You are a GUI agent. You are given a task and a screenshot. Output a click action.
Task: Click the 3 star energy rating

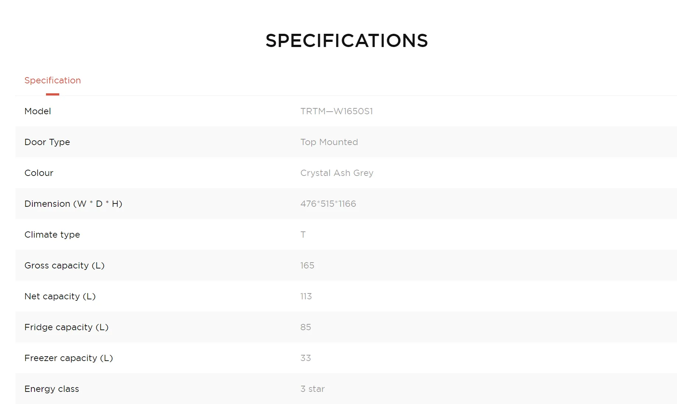(312, 389)
